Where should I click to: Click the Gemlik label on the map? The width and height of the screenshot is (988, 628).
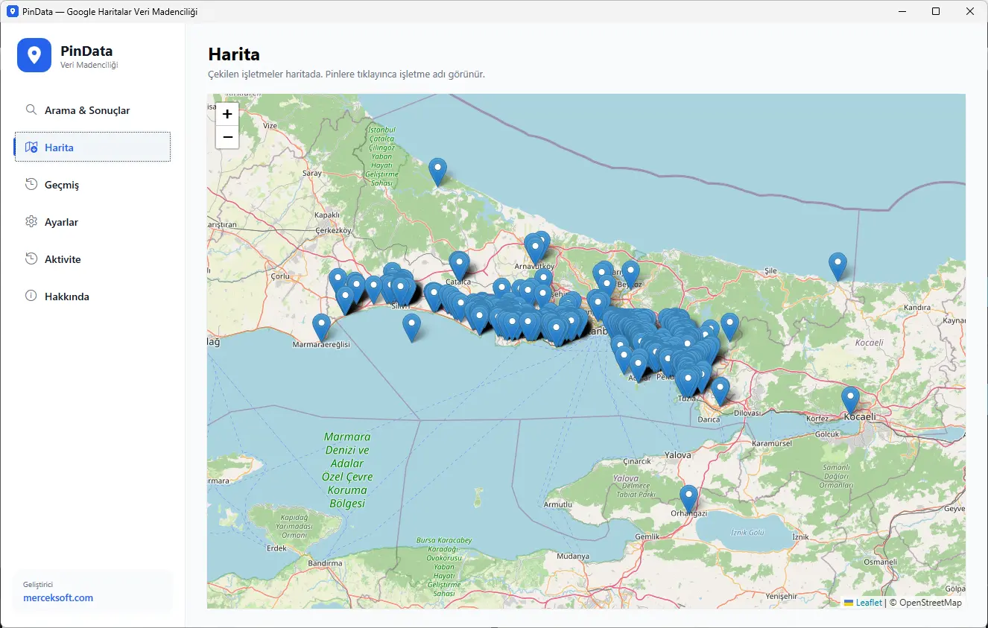[647, 536]
